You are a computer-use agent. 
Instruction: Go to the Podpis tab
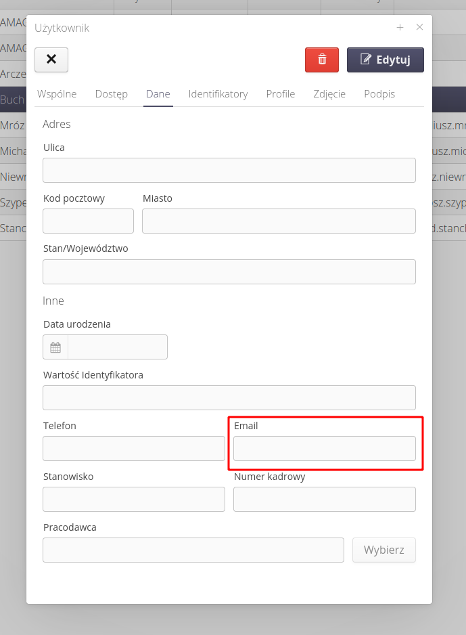point(379,94)
